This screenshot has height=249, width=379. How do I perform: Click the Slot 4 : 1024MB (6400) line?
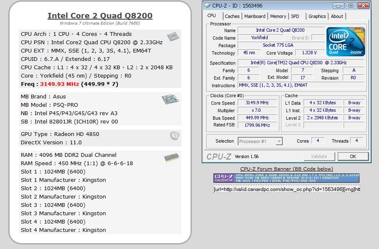click(53, 222)
